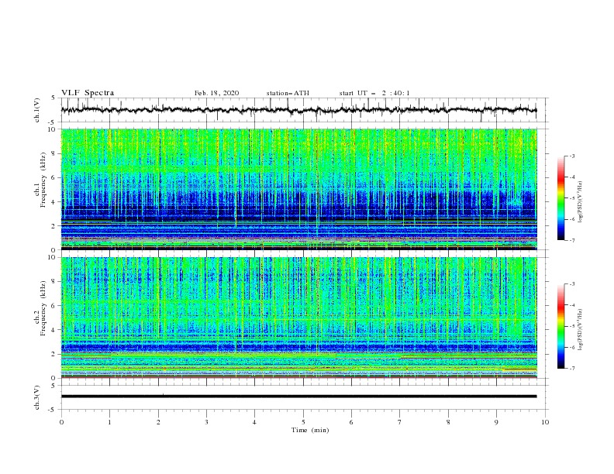The image size is (614, 474).
Task: Click the "VLF Spectra" title text
Action: (88, 93)
